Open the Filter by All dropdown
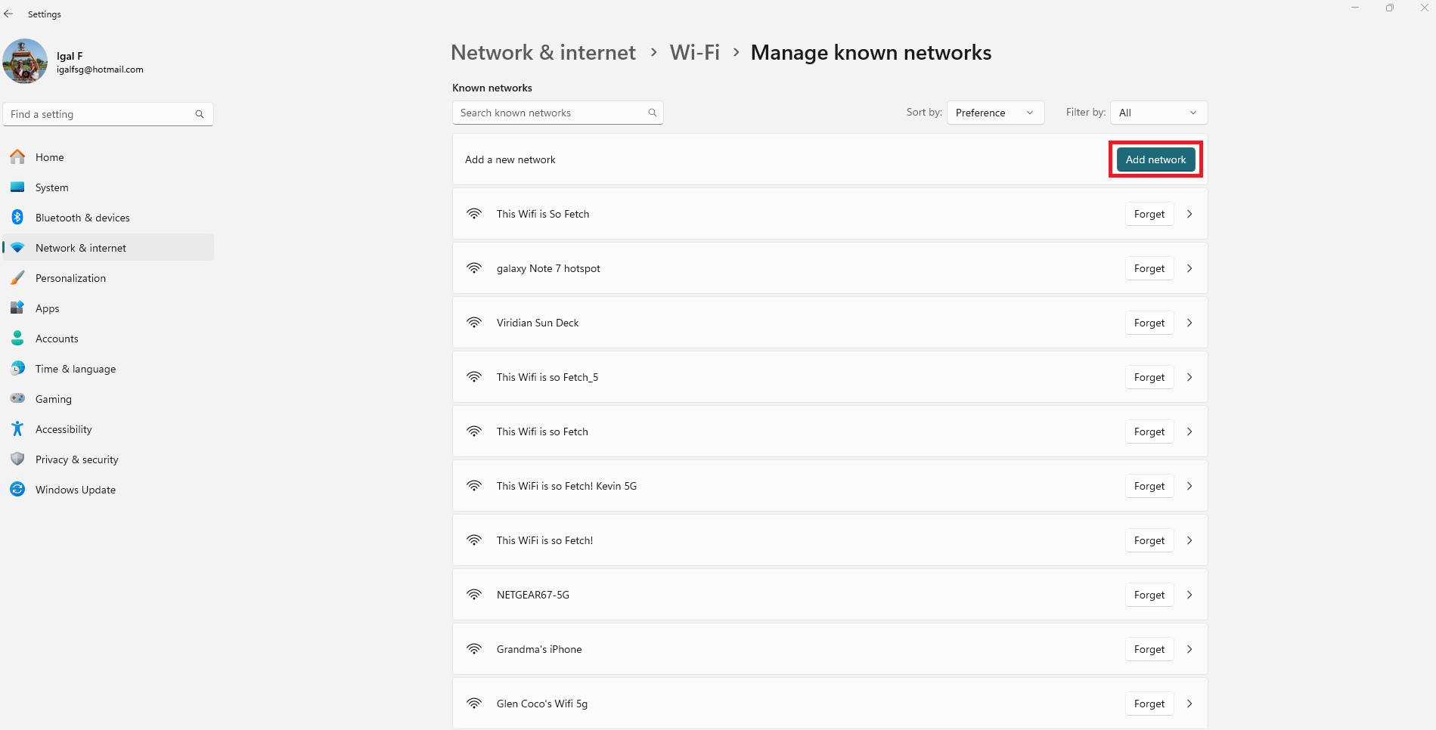 (1158, 113)
